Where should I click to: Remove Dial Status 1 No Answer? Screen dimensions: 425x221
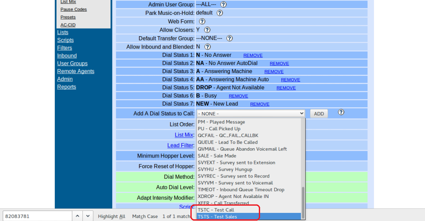click(x=253, y=55)
